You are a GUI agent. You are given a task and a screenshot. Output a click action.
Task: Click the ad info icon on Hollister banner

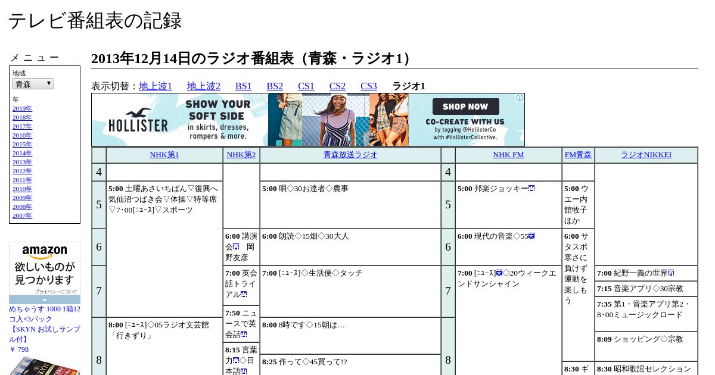520,98
